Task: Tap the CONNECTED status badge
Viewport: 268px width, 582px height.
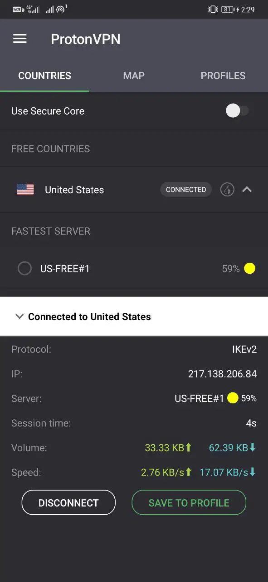Action: click(x=186, y=190)
